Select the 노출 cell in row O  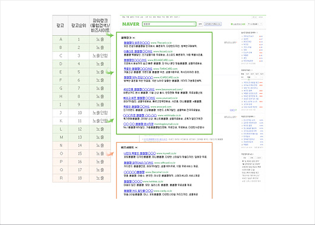(100, 153)
